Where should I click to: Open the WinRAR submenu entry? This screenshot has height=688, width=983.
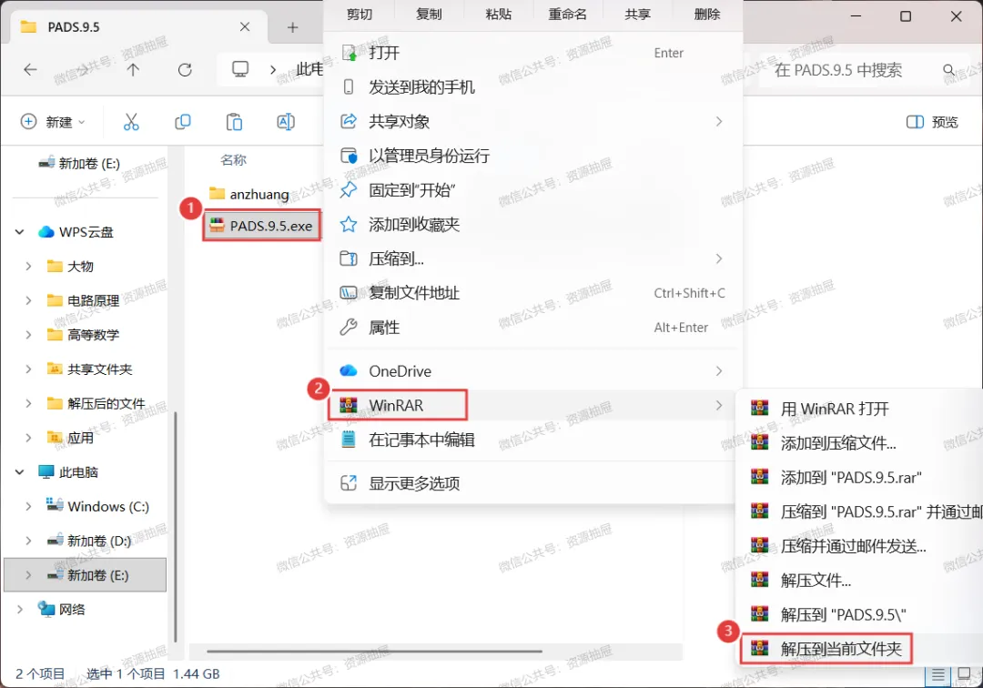point(532,405)
